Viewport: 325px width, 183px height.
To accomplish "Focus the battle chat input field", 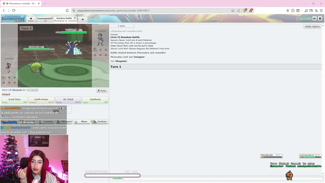I will click(x=223, y=178).
